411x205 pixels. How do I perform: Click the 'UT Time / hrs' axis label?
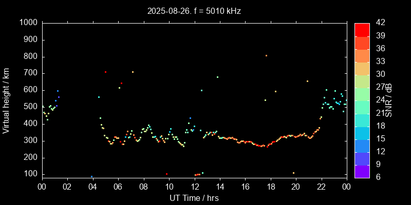(194, 198)
